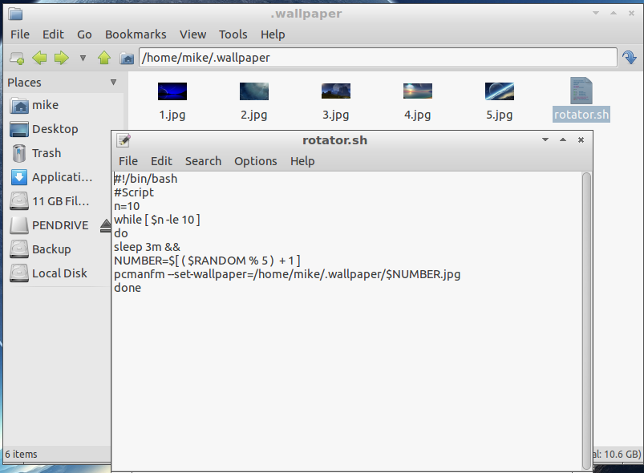This screenshot has width=644, height=473.
Task: Click the "done" line
Action: tap(128, 288)
